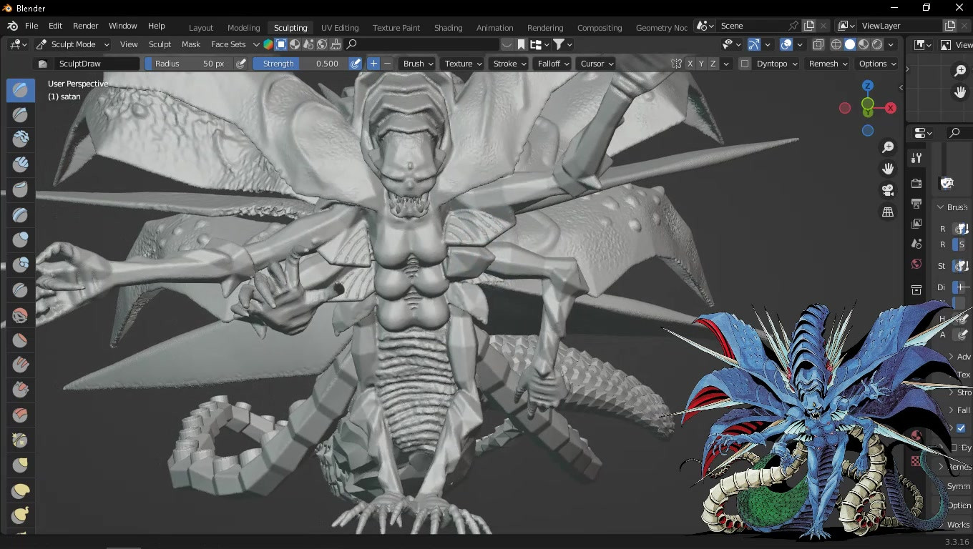Open the Brush dropdown in tool header

click(x=418, y=64)
